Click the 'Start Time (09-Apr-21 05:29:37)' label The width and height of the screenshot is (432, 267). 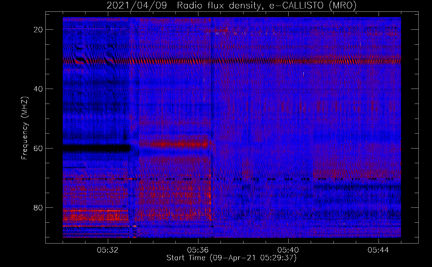[x=231, y=258]
